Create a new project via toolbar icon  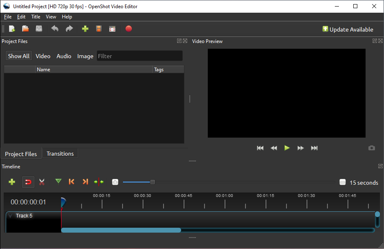12,29
